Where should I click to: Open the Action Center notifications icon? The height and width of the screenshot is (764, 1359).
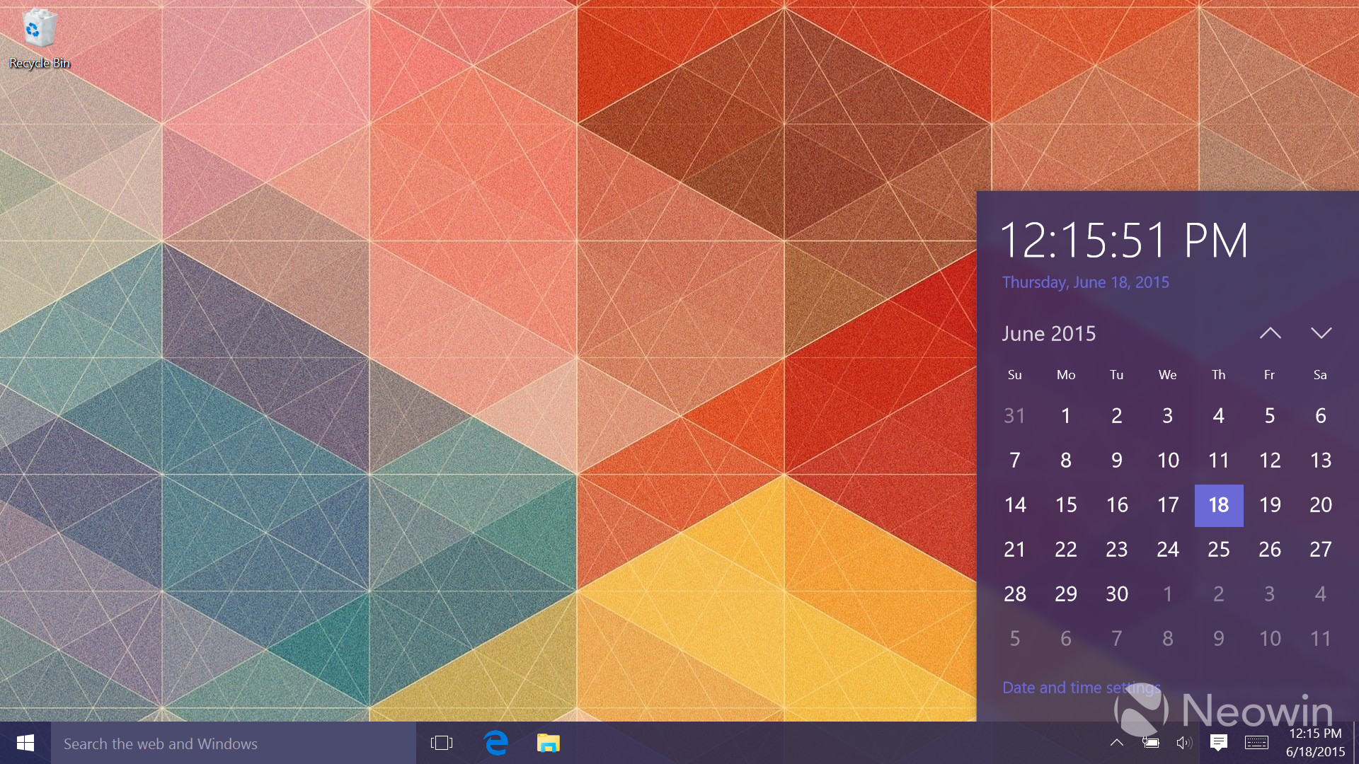[1218, 743]
